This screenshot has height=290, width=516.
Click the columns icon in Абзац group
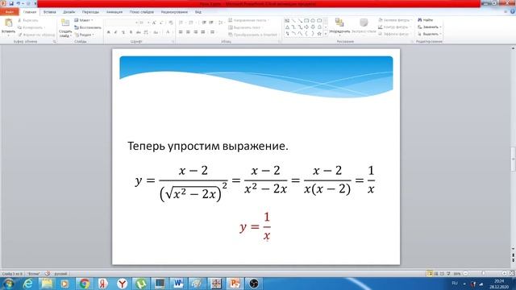pos(213,32)
